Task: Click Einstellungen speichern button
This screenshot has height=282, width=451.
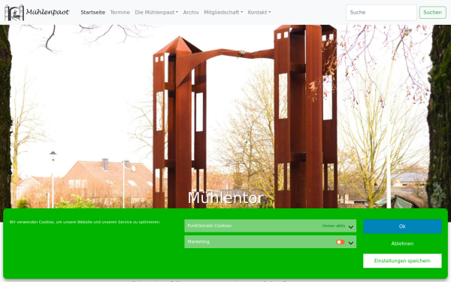Action: (402, 261)
